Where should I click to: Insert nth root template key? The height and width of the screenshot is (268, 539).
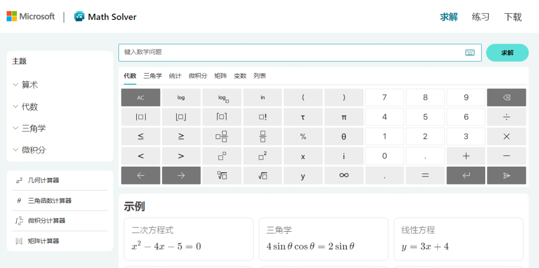pos(222,176)
